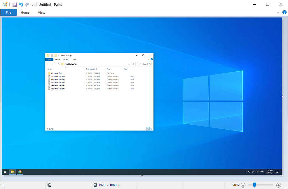Click Chrome taskbar icon in canvas screenshot

(20, 172)
